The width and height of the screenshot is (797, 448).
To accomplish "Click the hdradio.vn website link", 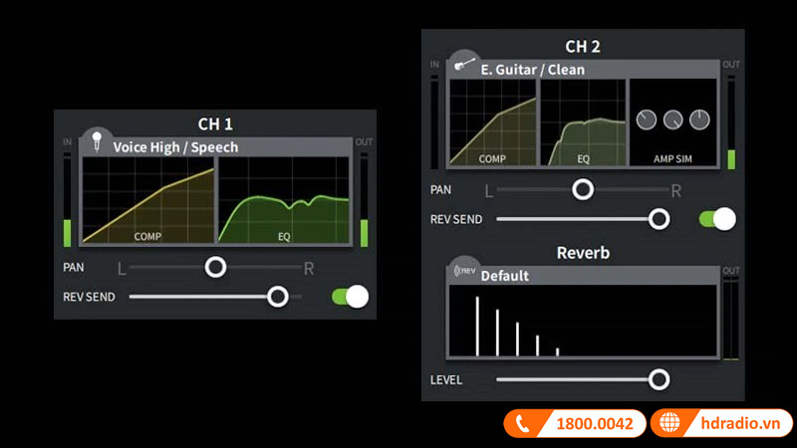I will coord(735,423).
